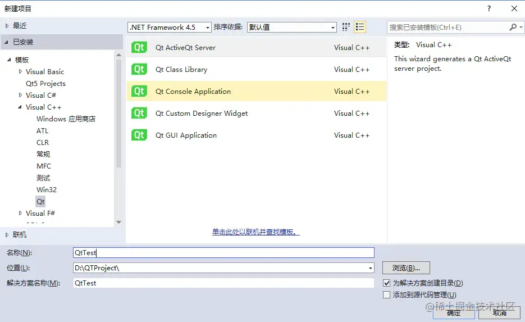The height and width of the screenshot is (322, 525).
Task: Choose Qt ActiveQt Server template
Action: 257,47
